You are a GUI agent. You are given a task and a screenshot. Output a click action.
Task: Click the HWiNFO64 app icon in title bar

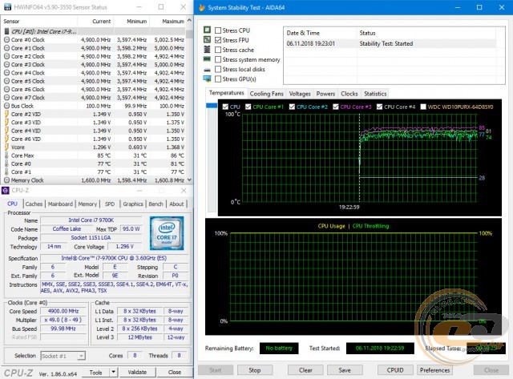7,7
